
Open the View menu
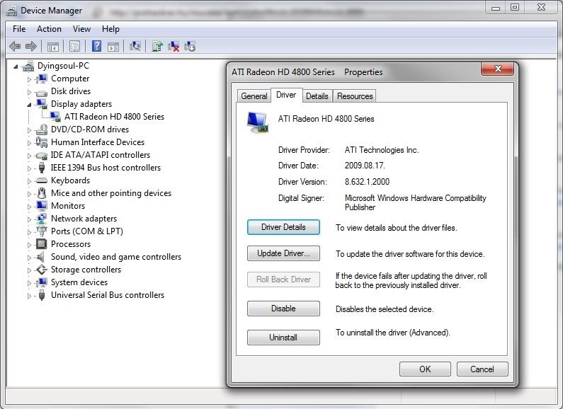(82, 29)
